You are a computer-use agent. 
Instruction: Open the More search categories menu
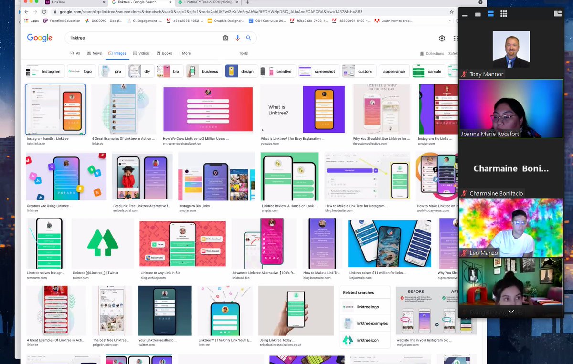[184, 53]
